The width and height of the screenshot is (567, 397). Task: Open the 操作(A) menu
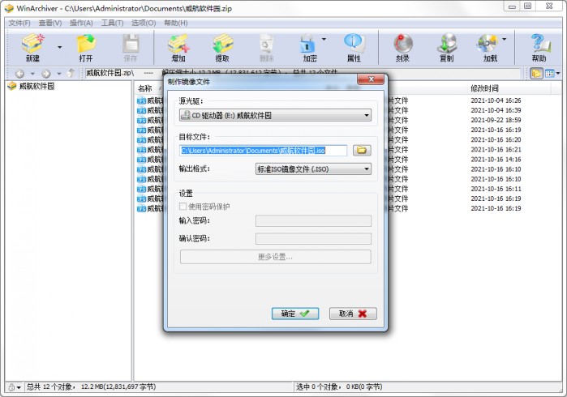click(x=81, y=23)
